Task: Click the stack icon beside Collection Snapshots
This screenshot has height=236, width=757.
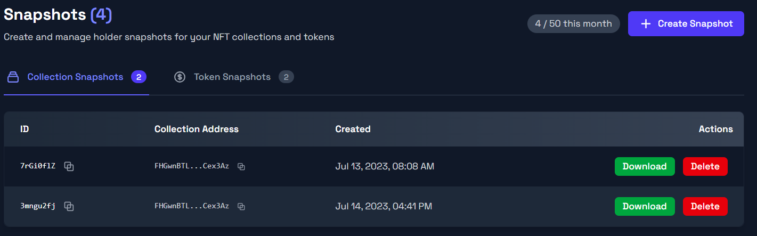Action: tap(13, 77)
